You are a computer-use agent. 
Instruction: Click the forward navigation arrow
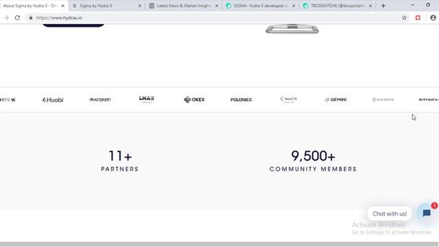tap(6, 18)
